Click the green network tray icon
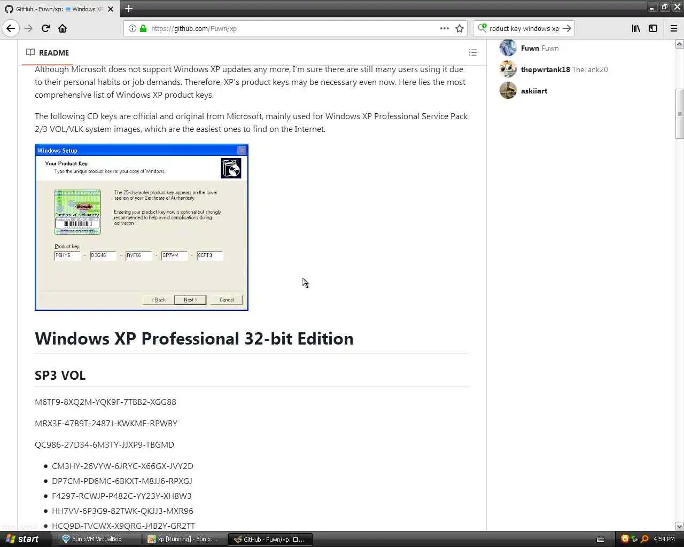 click(x=634, y=539)
